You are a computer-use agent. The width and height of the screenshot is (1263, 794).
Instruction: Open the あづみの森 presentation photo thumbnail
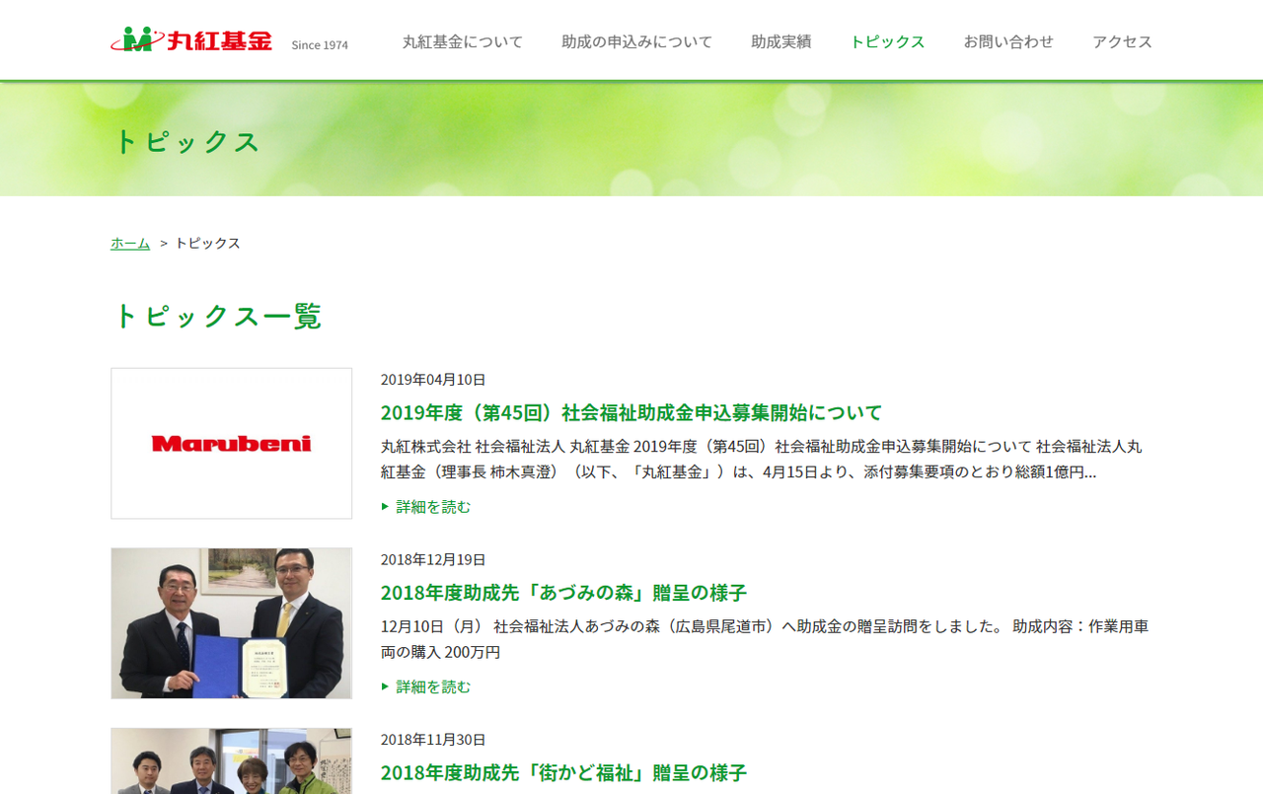click(231, 623)
